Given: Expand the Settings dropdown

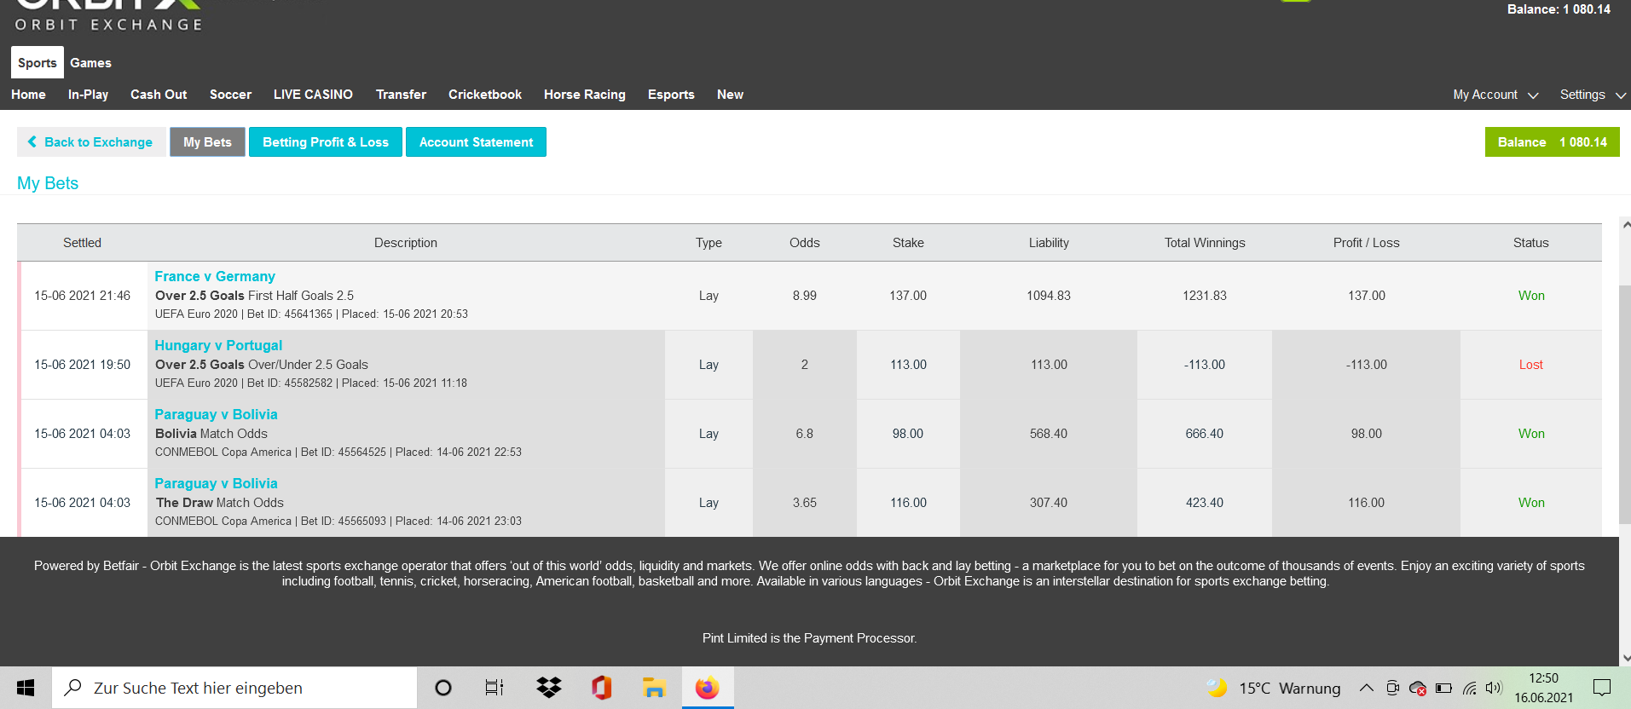Looking at the screenshot, I should (1593, 95).
